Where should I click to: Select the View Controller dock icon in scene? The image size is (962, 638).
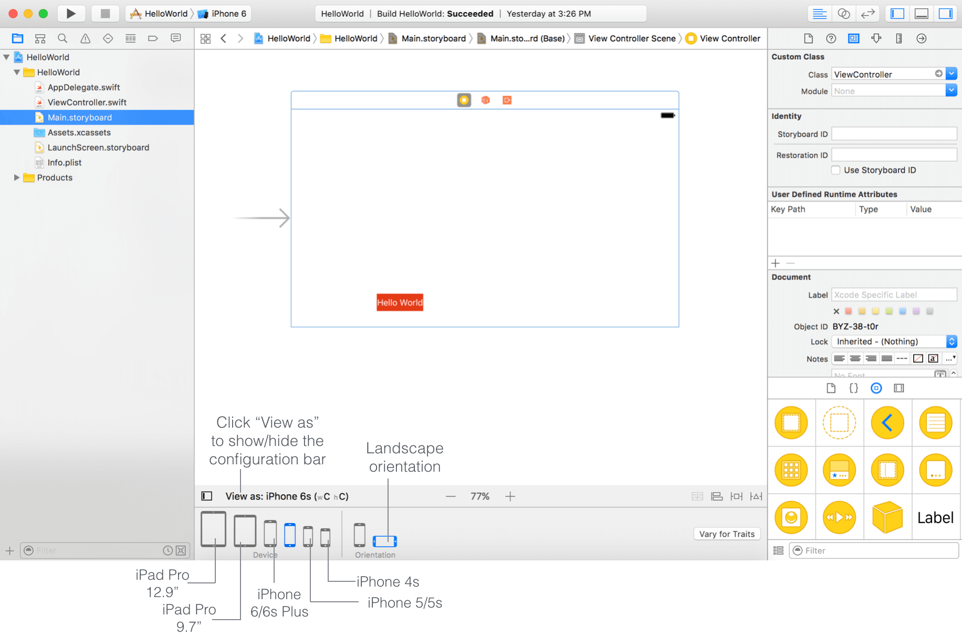tap(464, 100)
